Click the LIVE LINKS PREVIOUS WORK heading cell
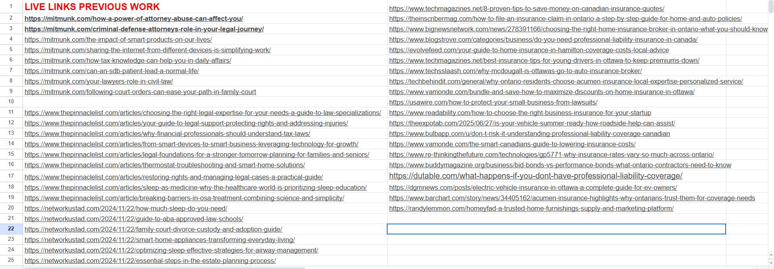 92,7
